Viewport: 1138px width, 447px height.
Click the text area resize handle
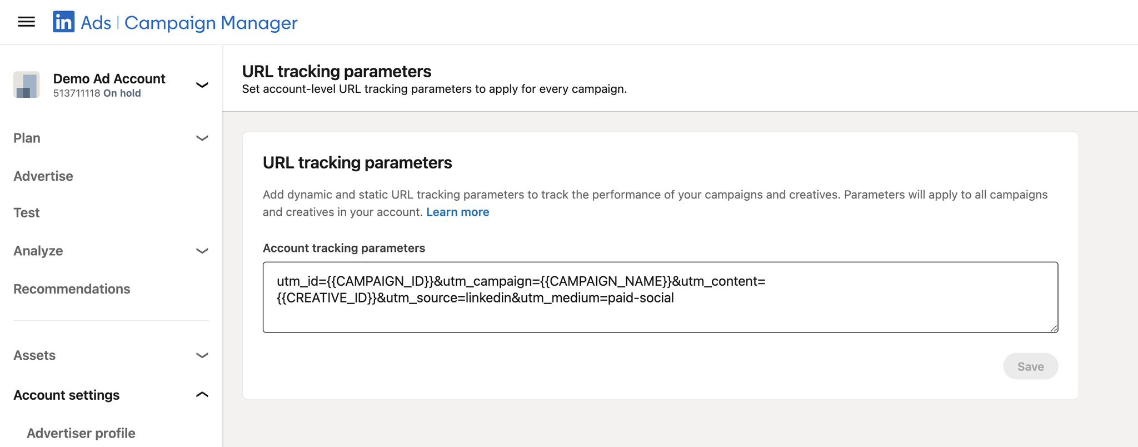pos(1054,329)
